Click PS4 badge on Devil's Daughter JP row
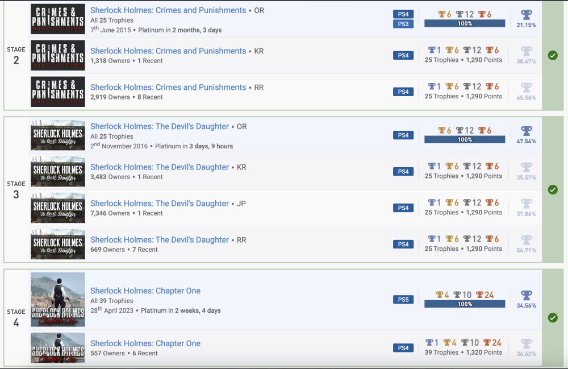The image size is (568, 369). tap(403, 208)
